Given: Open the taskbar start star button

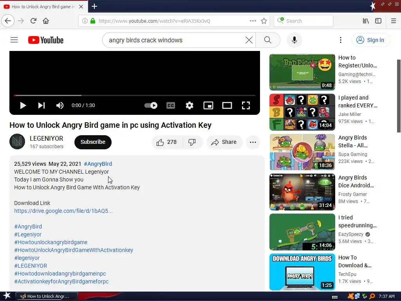Looking at the screenshot, I should (7, 296).
